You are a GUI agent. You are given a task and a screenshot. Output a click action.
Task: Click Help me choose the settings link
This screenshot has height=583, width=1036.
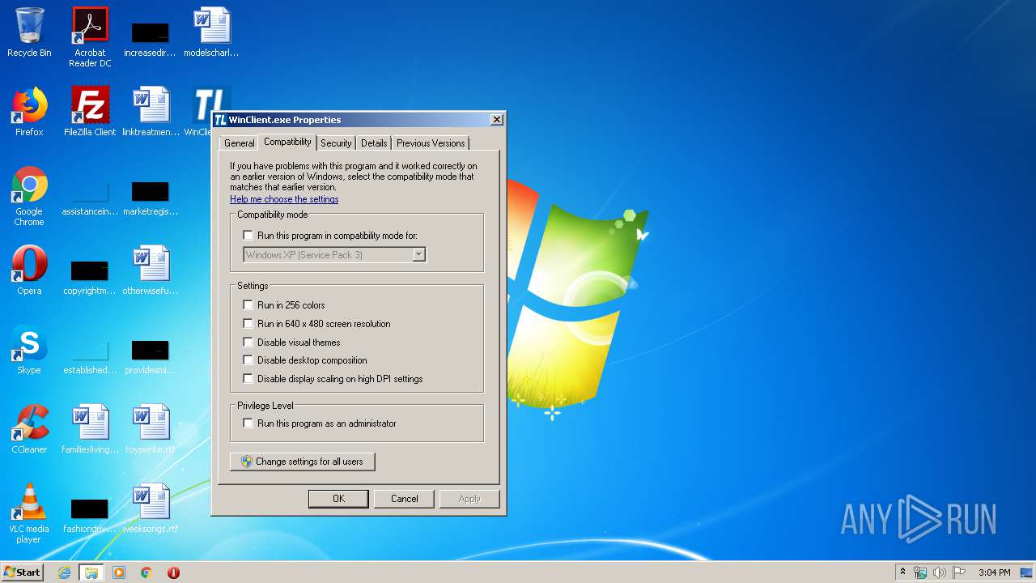click(284, 199)
